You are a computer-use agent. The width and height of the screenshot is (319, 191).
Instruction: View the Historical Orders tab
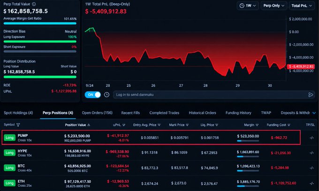pos(203,113)
